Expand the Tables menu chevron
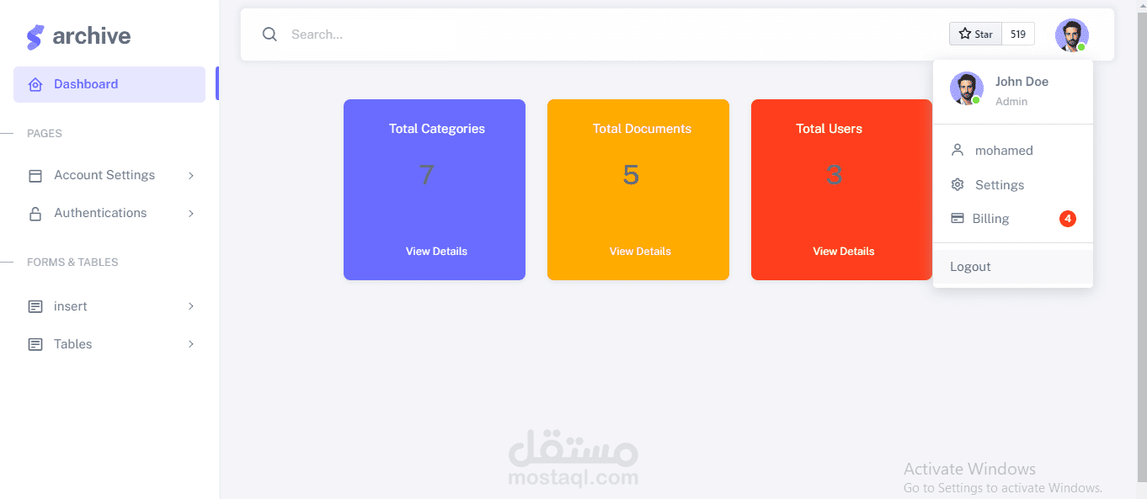 tap(191, 345)
